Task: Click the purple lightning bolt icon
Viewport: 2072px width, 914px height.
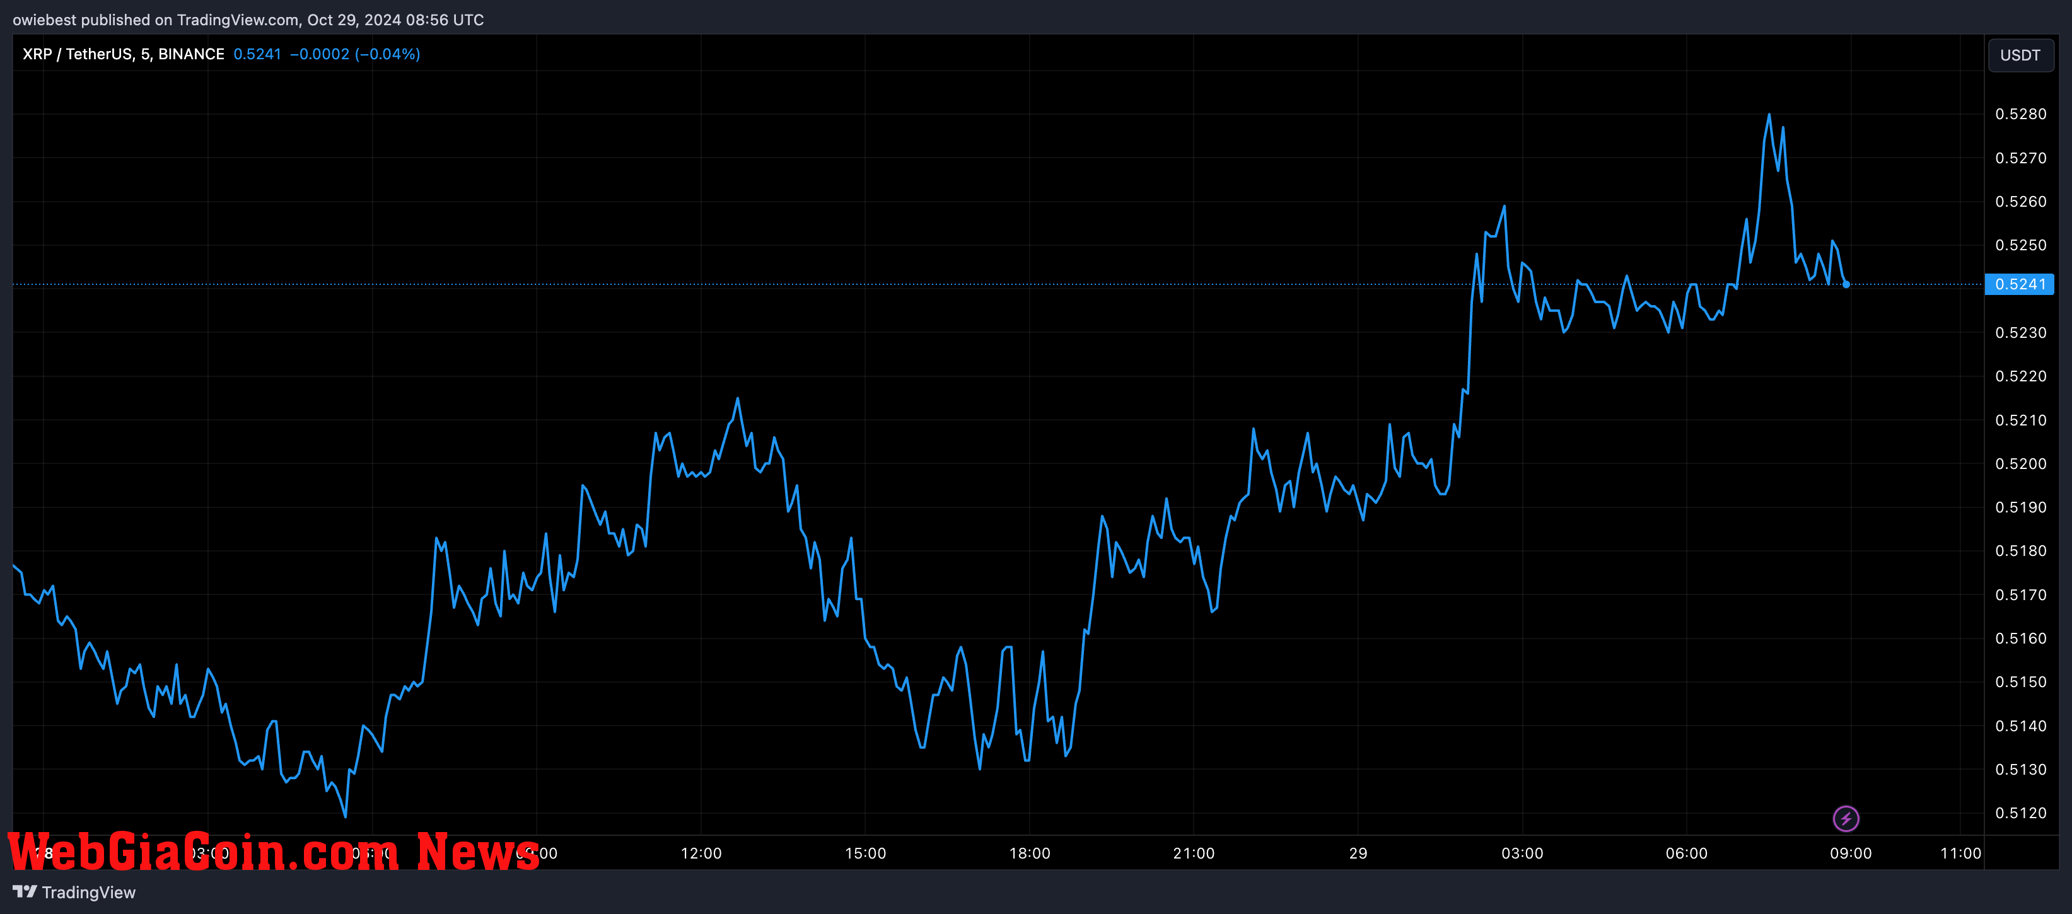Action: pyautogui.click(x=1846, y=818)
